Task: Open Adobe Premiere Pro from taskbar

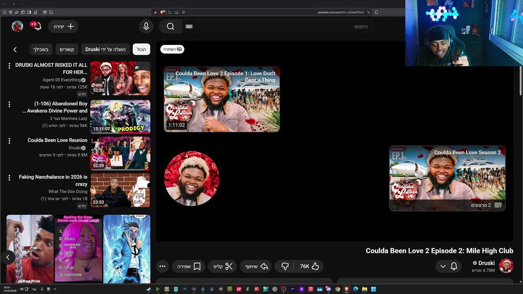Action: 293,289
